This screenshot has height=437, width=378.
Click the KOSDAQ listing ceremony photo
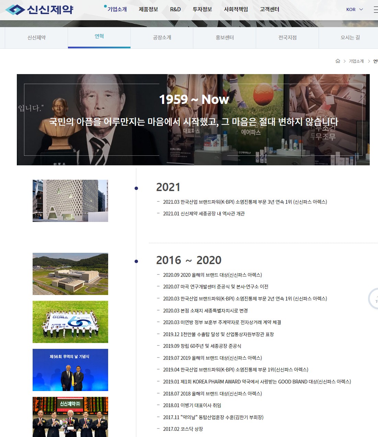coord(70,417)
